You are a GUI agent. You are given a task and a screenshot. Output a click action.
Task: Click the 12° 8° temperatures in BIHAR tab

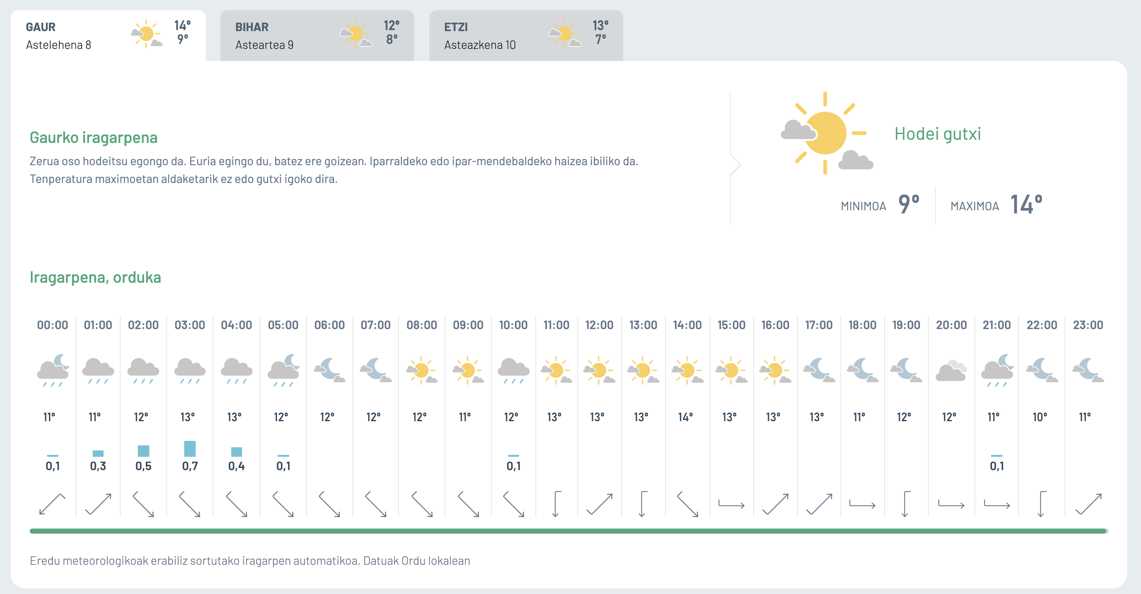click(392, 32)
